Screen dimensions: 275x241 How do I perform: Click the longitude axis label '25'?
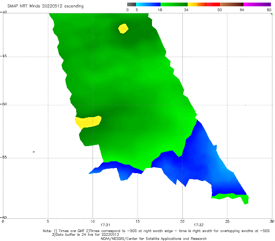(x=227, y=221)
